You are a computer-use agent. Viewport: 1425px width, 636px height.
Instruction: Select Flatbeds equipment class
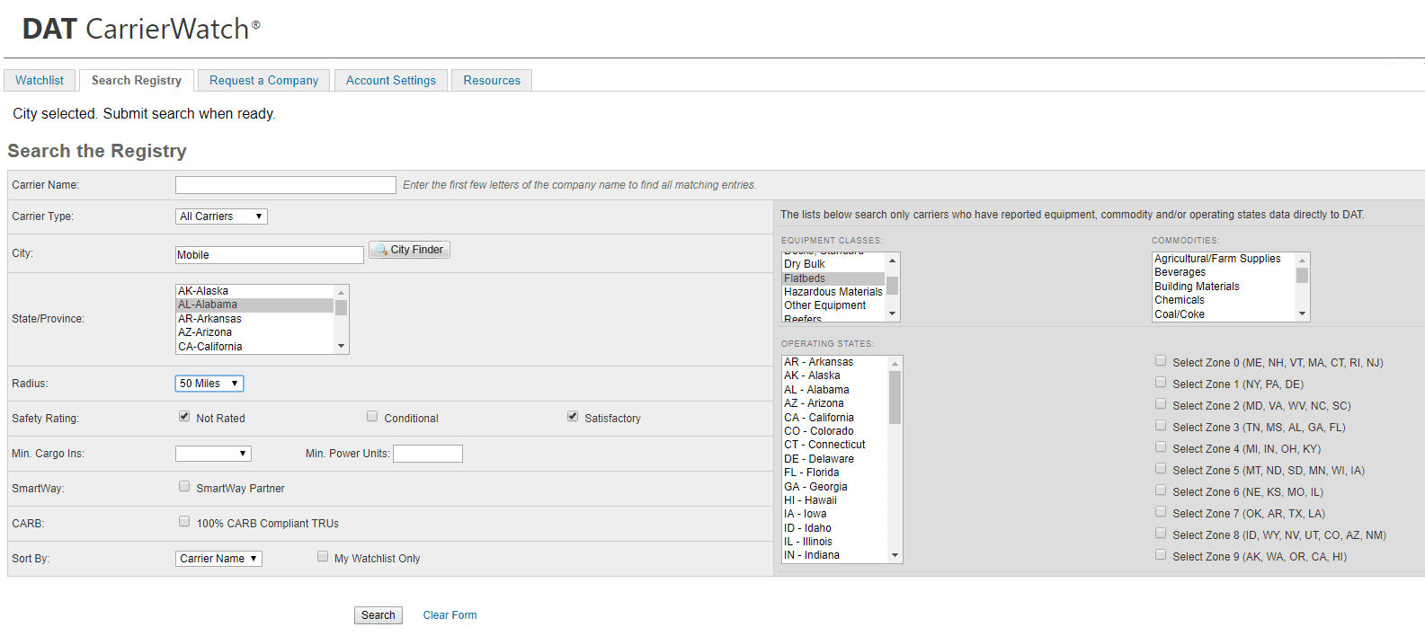pos(833,278)
